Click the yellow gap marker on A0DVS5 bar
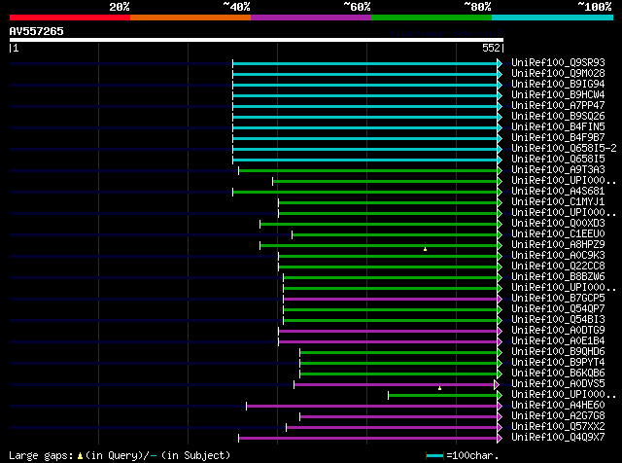Screen dimensions: 622x463 click(x=439, y=388)
